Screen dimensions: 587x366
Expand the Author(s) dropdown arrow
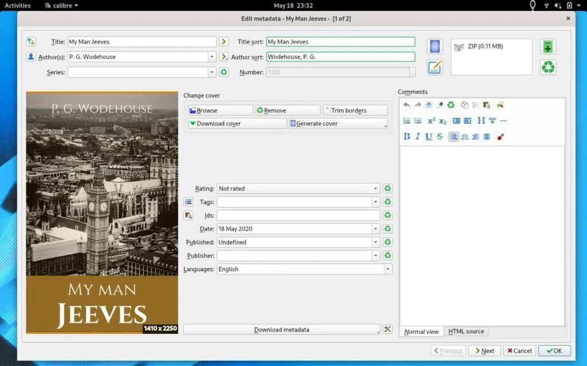[x=212, y=57]
